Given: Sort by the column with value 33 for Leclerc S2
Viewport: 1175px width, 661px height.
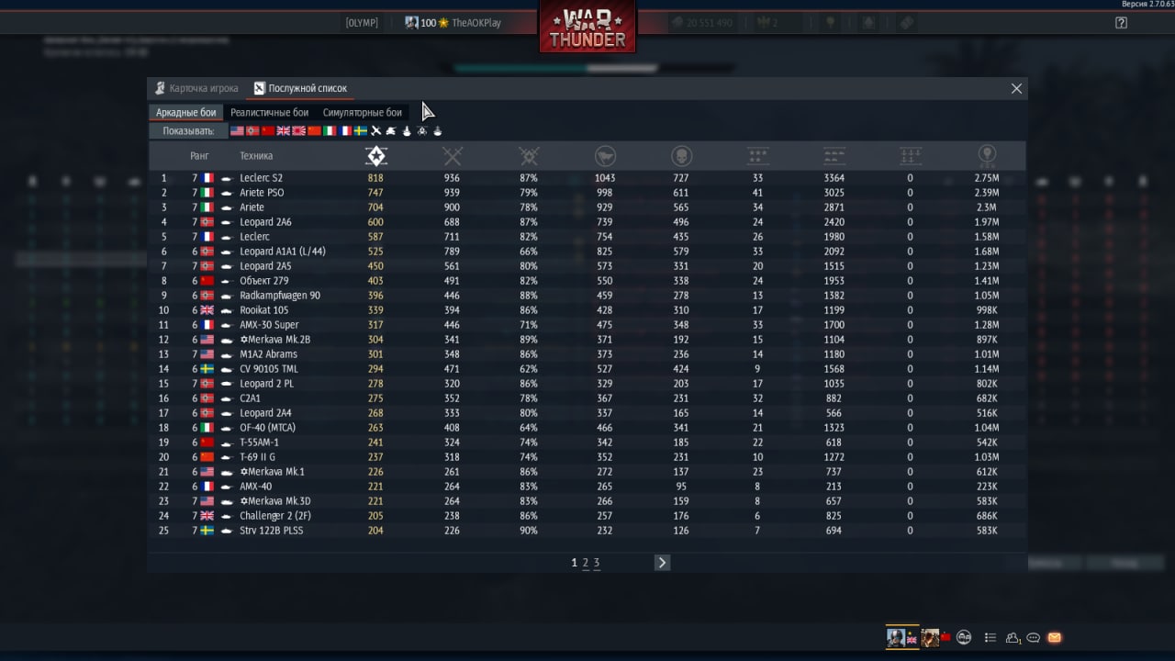Looking at the screenshot, I should (757, 155).
